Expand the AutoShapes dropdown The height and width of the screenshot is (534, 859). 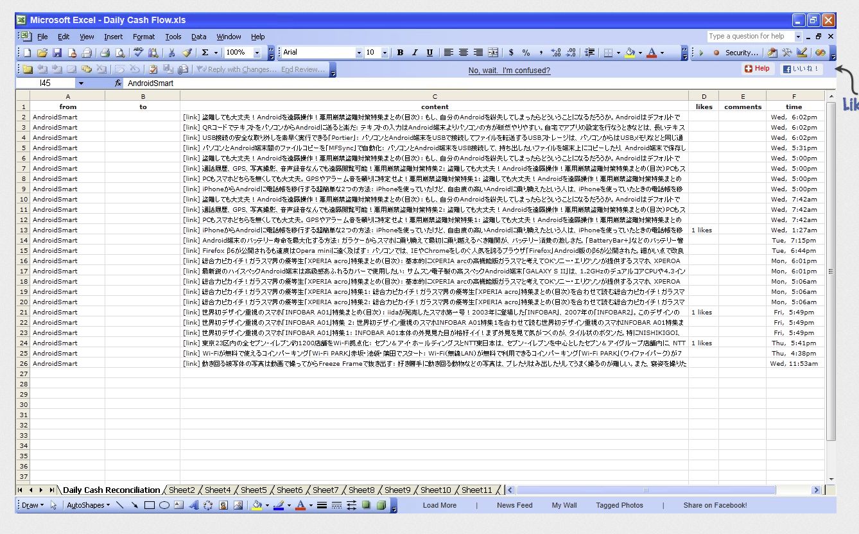pos(89,505)
